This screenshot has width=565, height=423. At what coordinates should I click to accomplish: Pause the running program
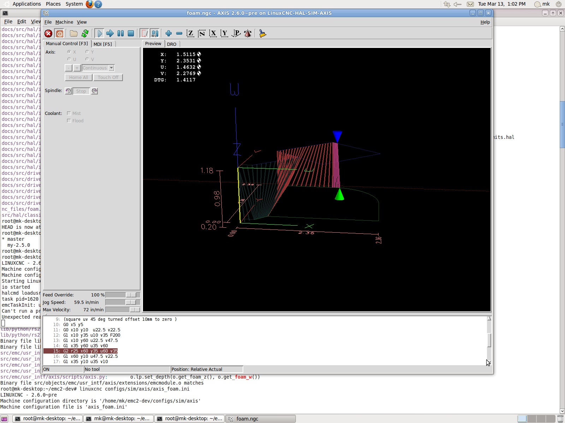(120, 33)
